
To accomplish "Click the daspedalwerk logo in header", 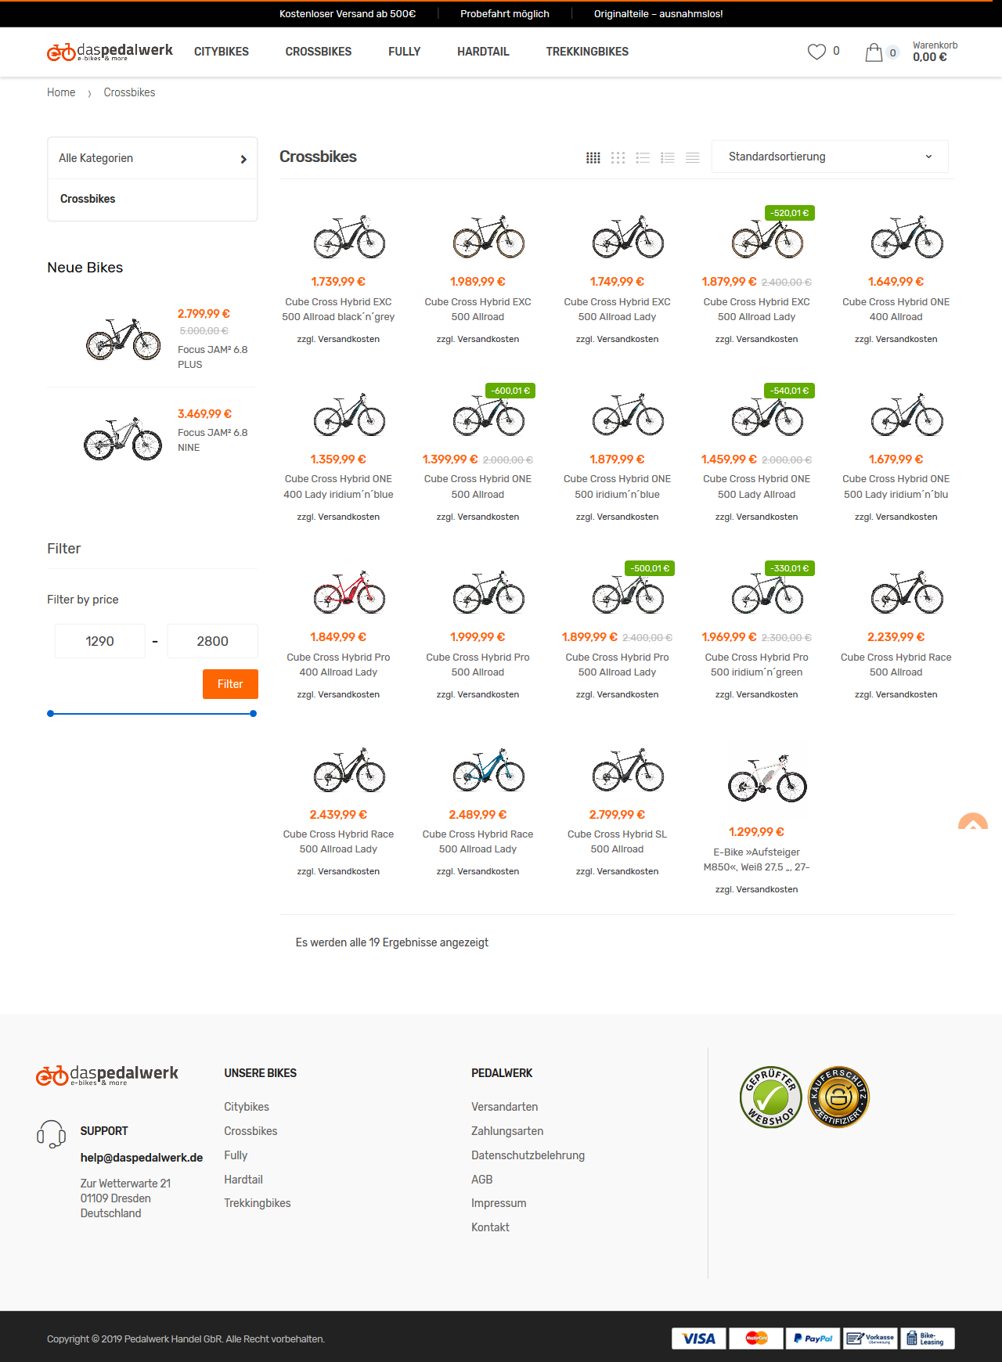I will [x=110, y=52].
